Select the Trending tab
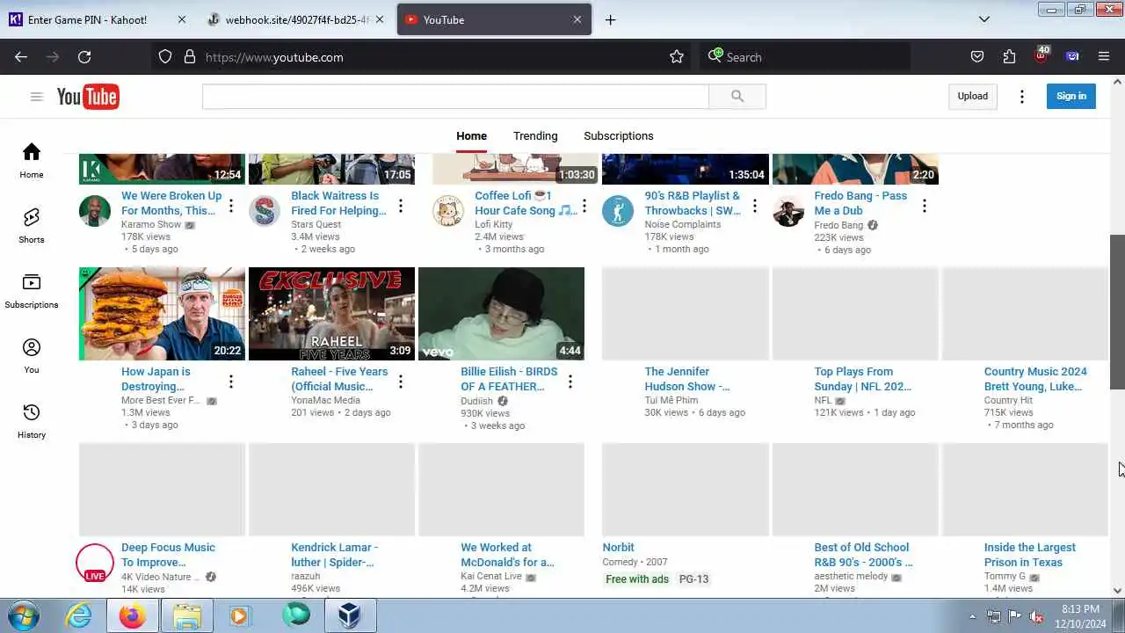The height and width of the screenshot is (633, 1125). click(x=535, y=136)
